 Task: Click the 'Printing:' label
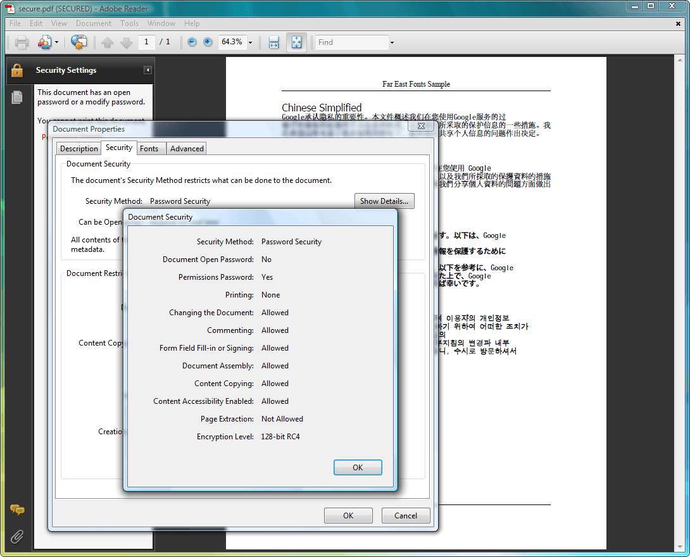(x=239, y=295)
